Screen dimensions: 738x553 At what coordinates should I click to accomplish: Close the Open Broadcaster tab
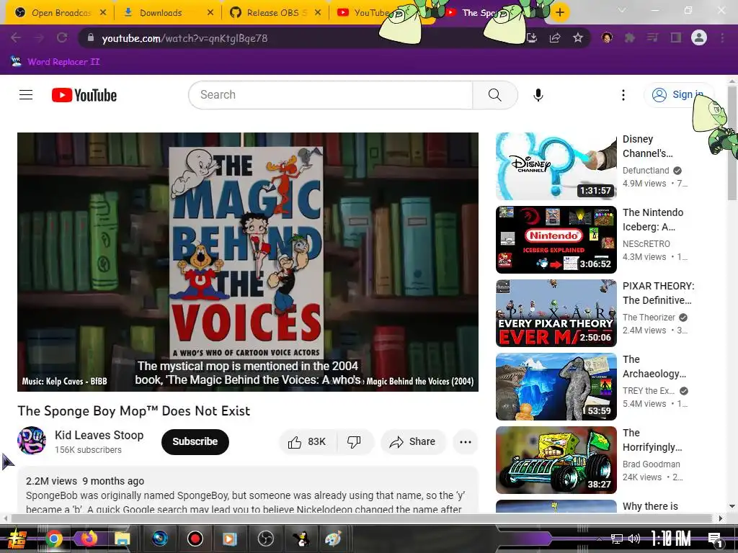103,13
